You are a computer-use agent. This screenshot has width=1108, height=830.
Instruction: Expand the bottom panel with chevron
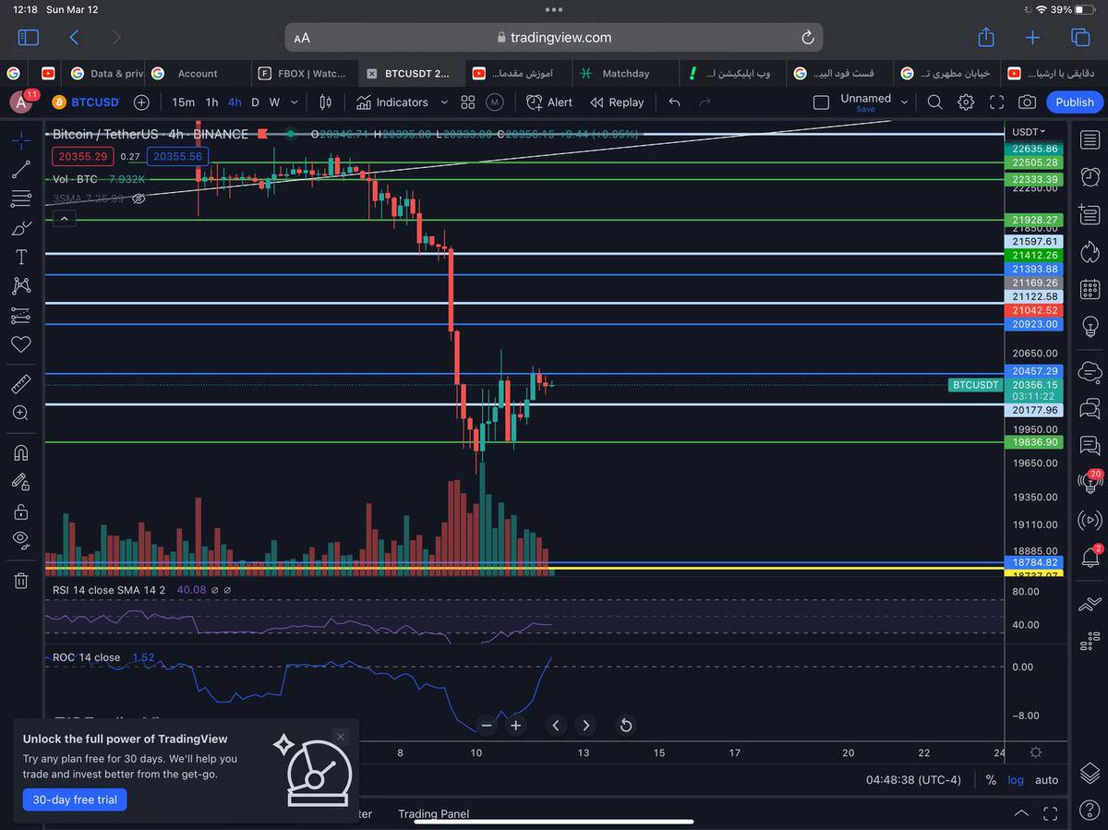pyautogui.click(x=1021, y=813)
